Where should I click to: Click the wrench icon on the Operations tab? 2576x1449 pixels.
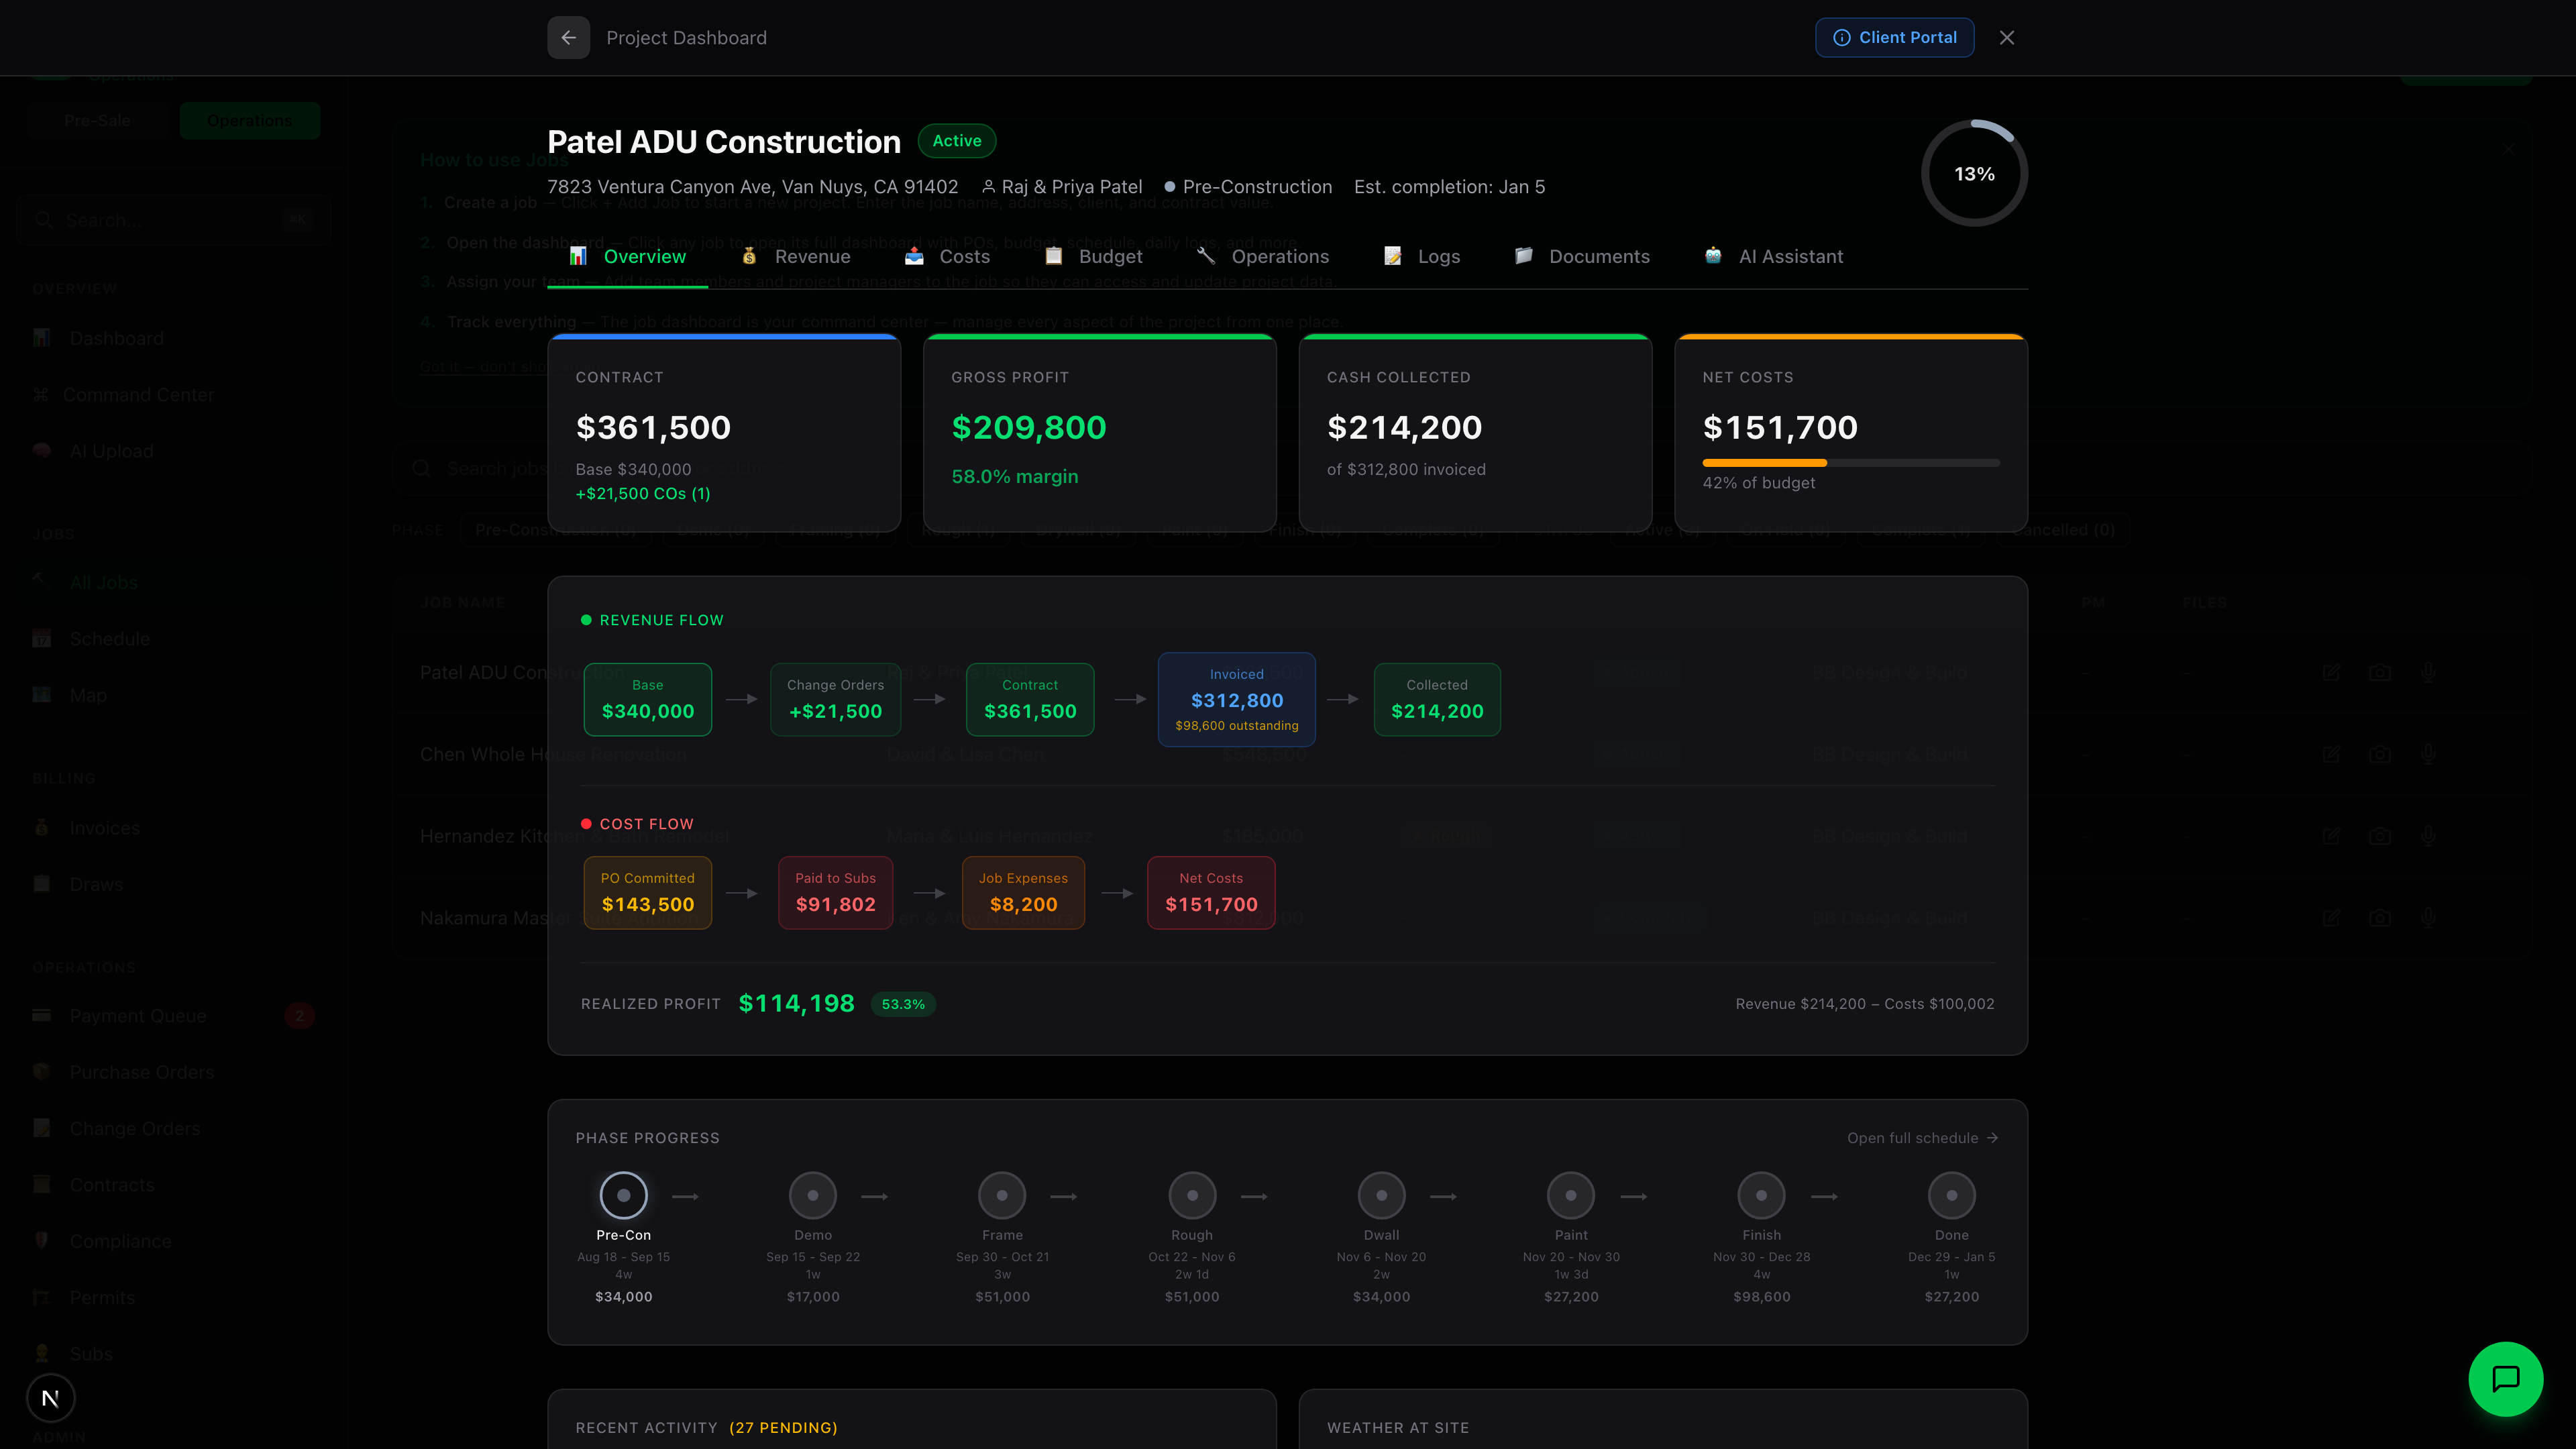coord(1206,256)
